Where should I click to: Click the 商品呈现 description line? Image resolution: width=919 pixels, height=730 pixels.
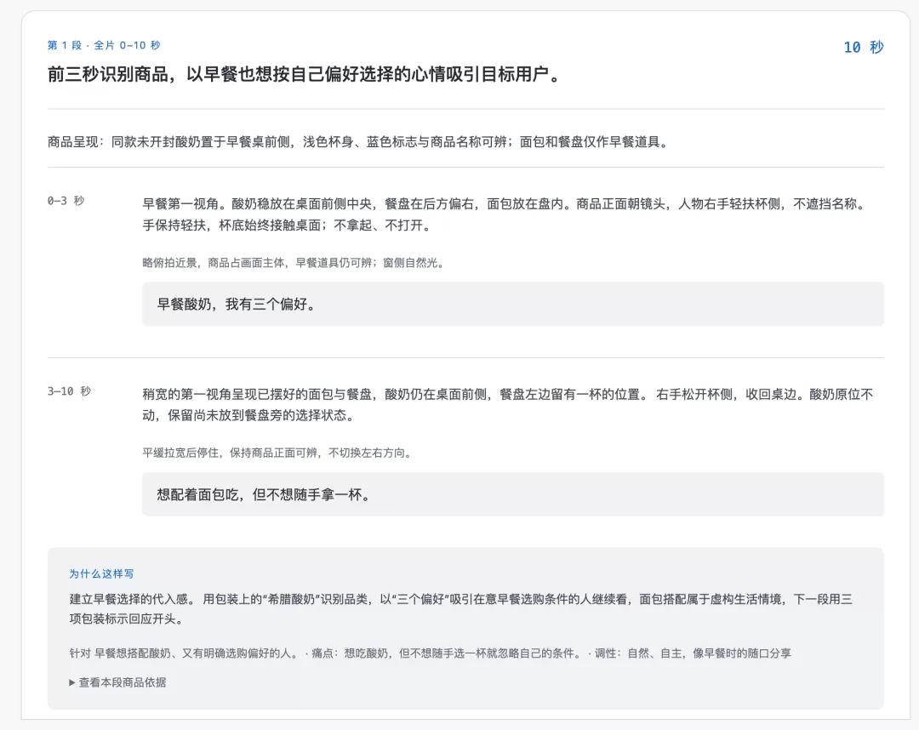(358, 142)
